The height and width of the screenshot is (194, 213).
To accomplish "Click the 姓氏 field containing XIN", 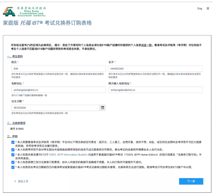I will coord(58,69).
